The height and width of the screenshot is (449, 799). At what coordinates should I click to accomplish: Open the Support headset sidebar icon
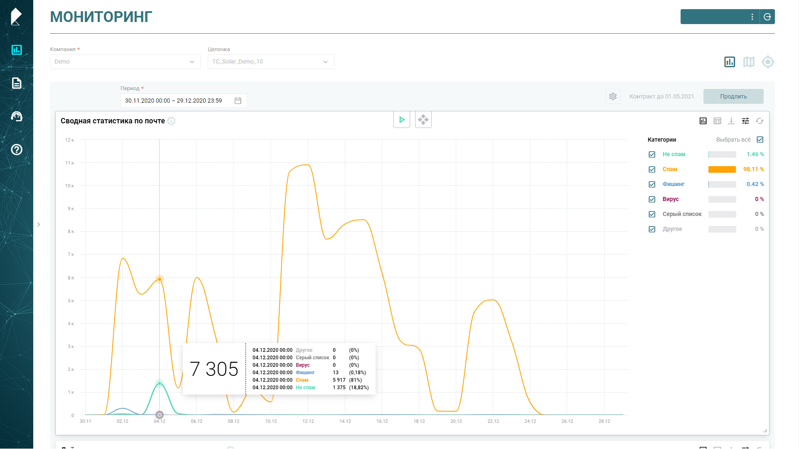click(17, 116)
